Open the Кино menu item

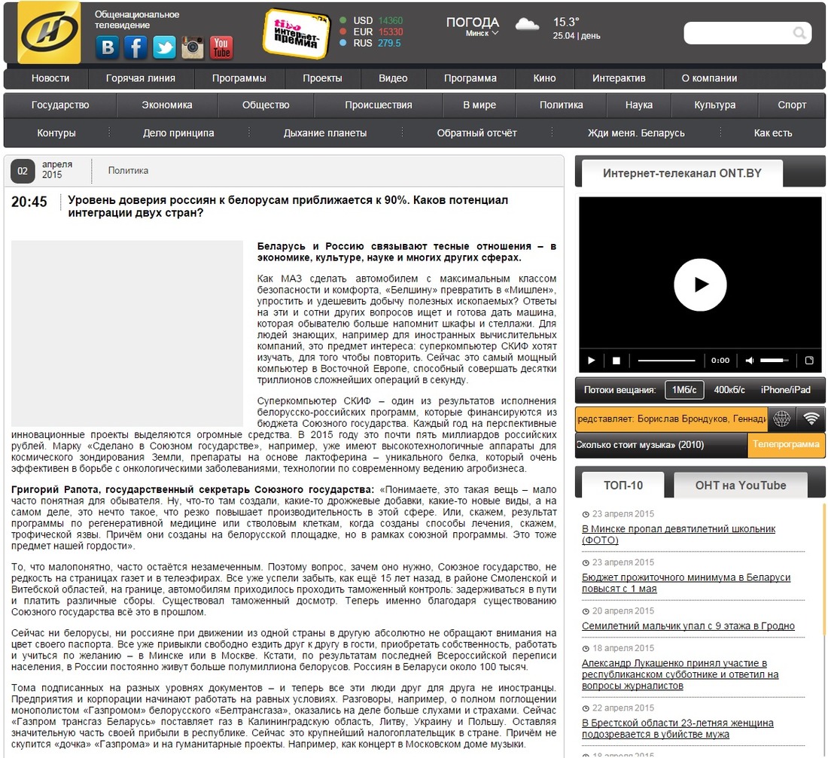(544, 78)
